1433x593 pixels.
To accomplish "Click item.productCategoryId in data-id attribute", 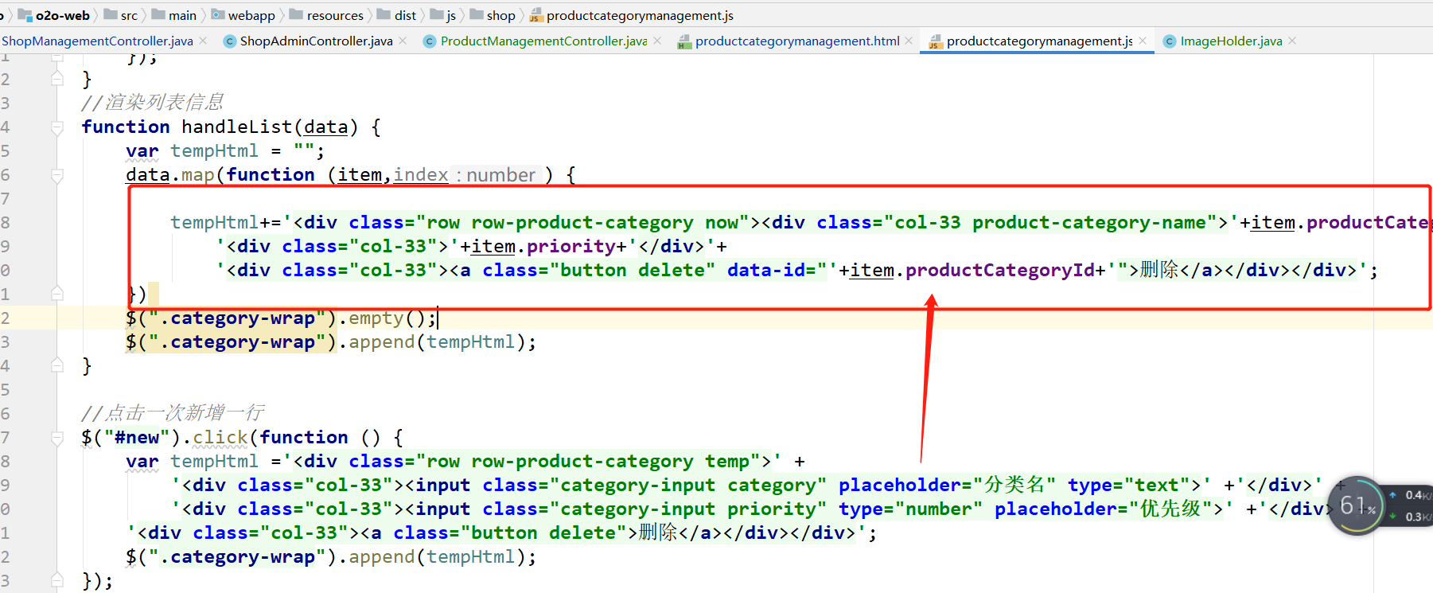I will click(972, 271).
